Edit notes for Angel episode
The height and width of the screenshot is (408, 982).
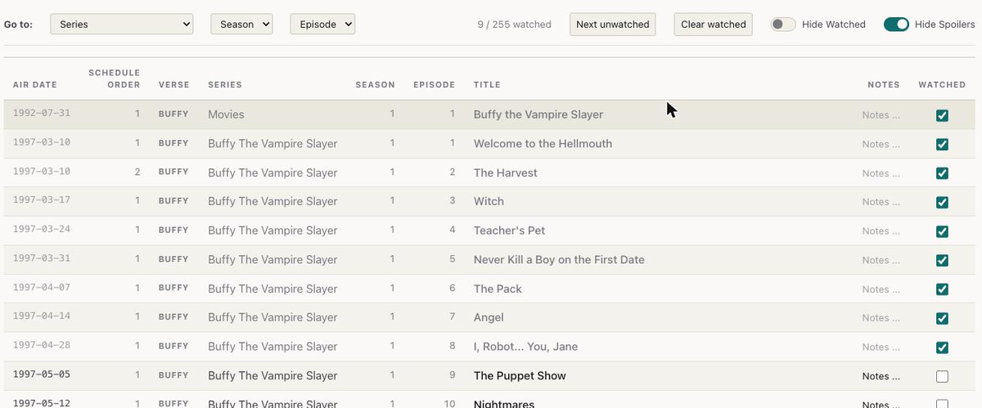tap(881, 318)
